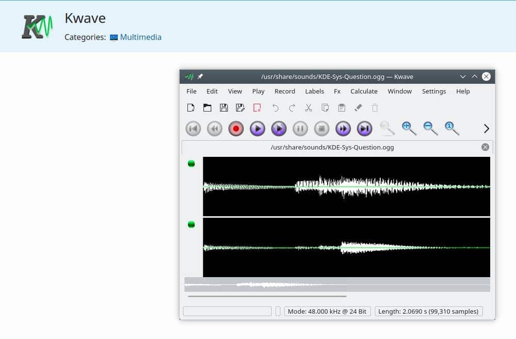
Task: Click the Save As floppy-with-pencil icon
Action: [x=240, y=108]
